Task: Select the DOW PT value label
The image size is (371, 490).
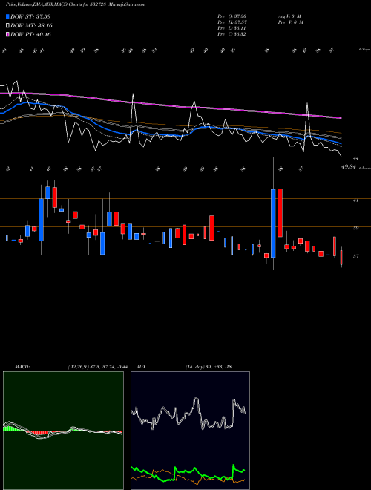Action: [30, 34]
